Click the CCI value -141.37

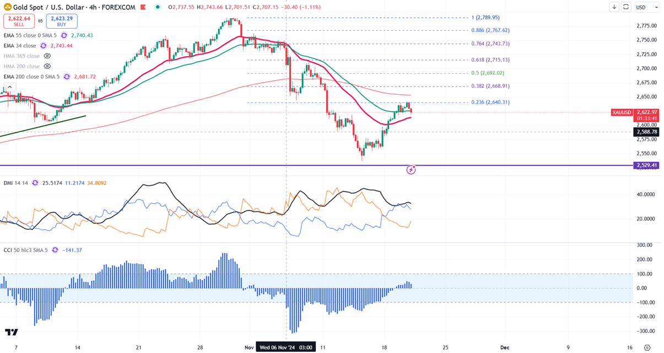(x=73, y=250)
